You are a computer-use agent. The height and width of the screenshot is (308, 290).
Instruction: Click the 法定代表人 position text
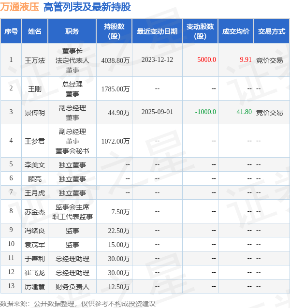72,60
